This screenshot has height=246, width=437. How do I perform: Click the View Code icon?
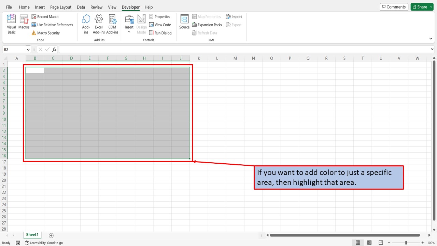(160, 25)
